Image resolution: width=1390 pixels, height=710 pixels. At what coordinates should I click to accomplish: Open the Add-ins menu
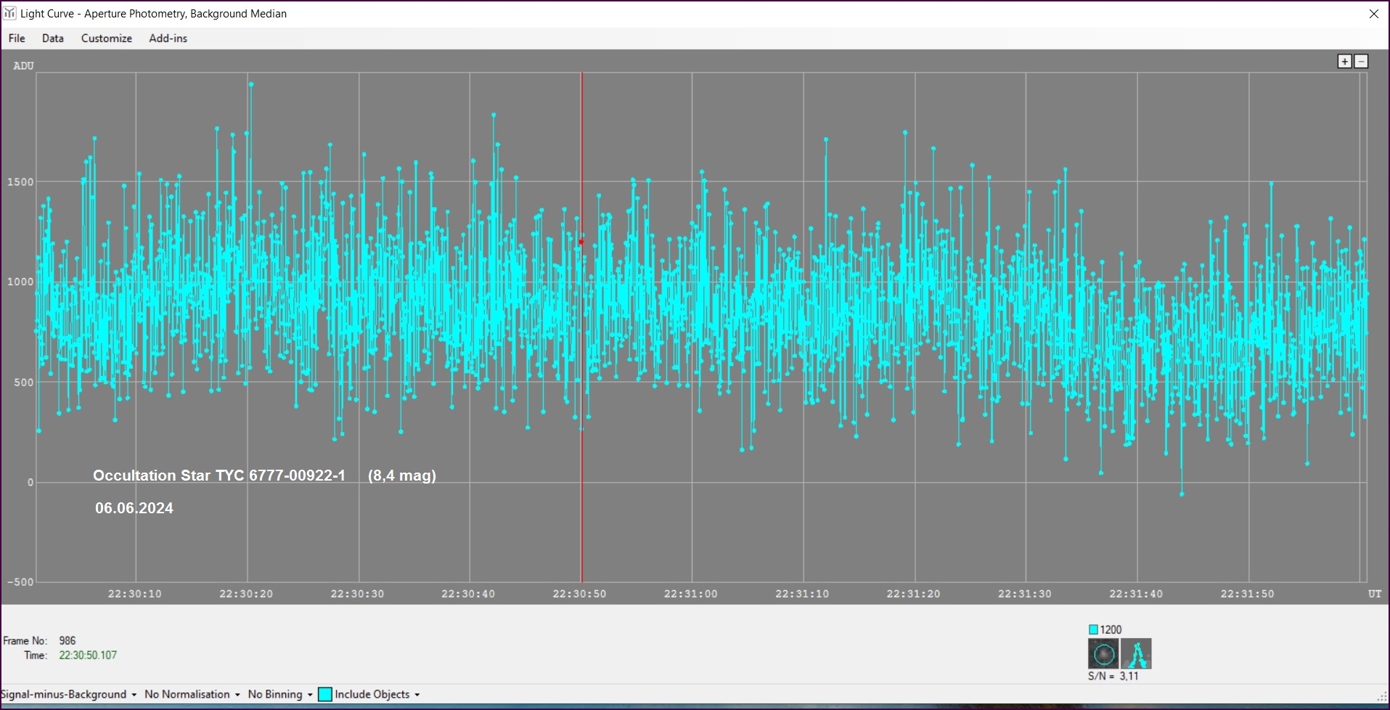(168, 38)
